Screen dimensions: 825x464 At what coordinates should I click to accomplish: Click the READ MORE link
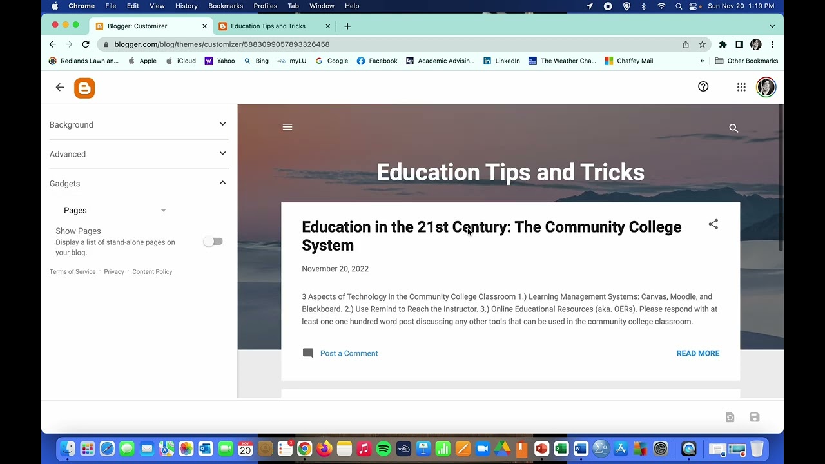[698, 353]
